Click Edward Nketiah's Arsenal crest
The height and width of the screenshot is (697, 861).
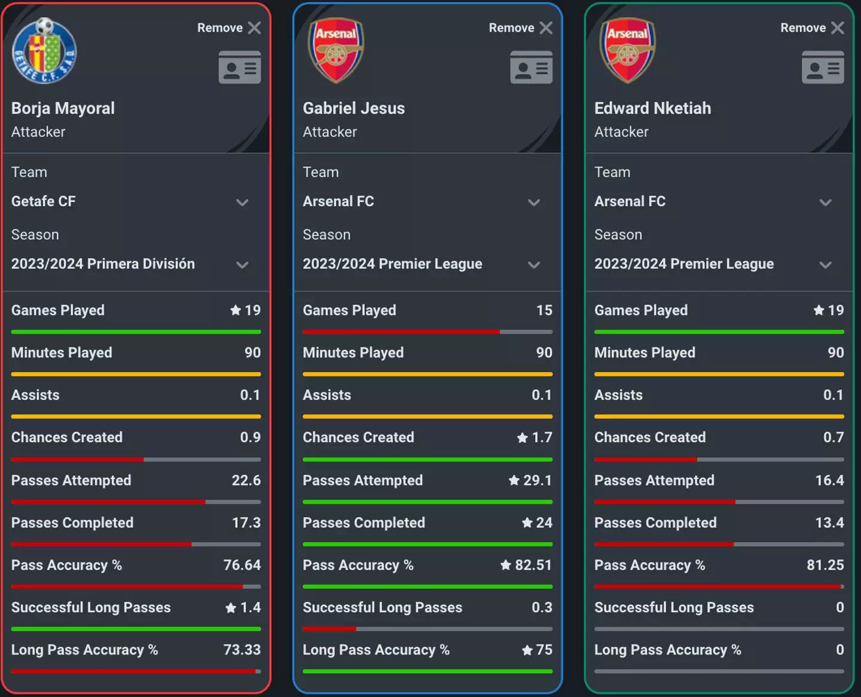pyautogui.click(x=627, y=51)
